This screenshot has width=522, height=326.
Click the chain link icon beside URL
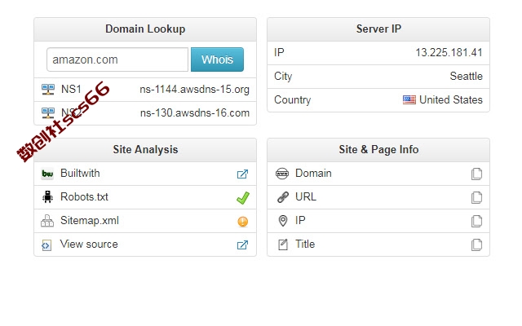coord(283,197)
